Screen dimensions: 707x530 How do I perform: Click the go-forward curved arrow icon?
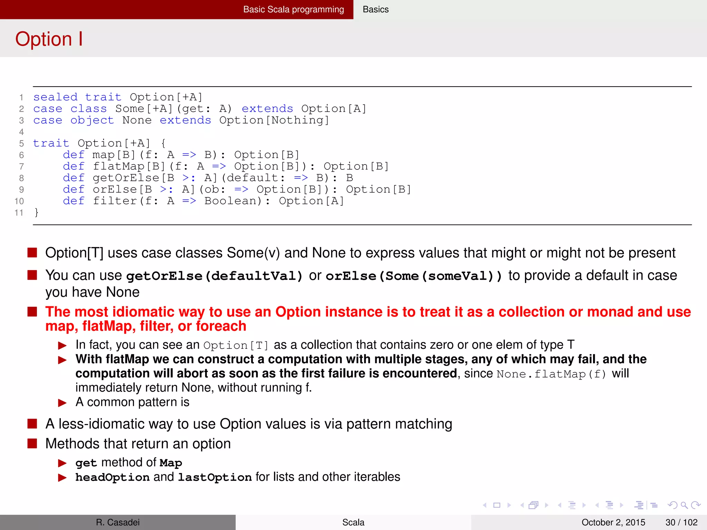(696, 505)
